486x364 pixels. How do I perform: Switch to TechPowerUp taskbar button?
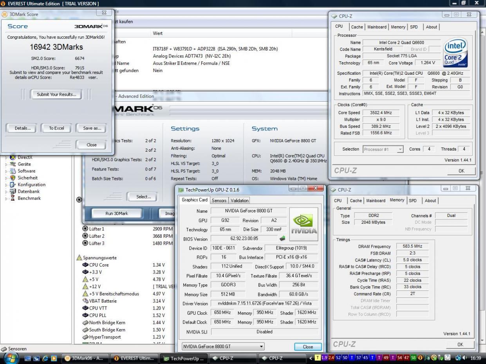(x=184, y=358)
